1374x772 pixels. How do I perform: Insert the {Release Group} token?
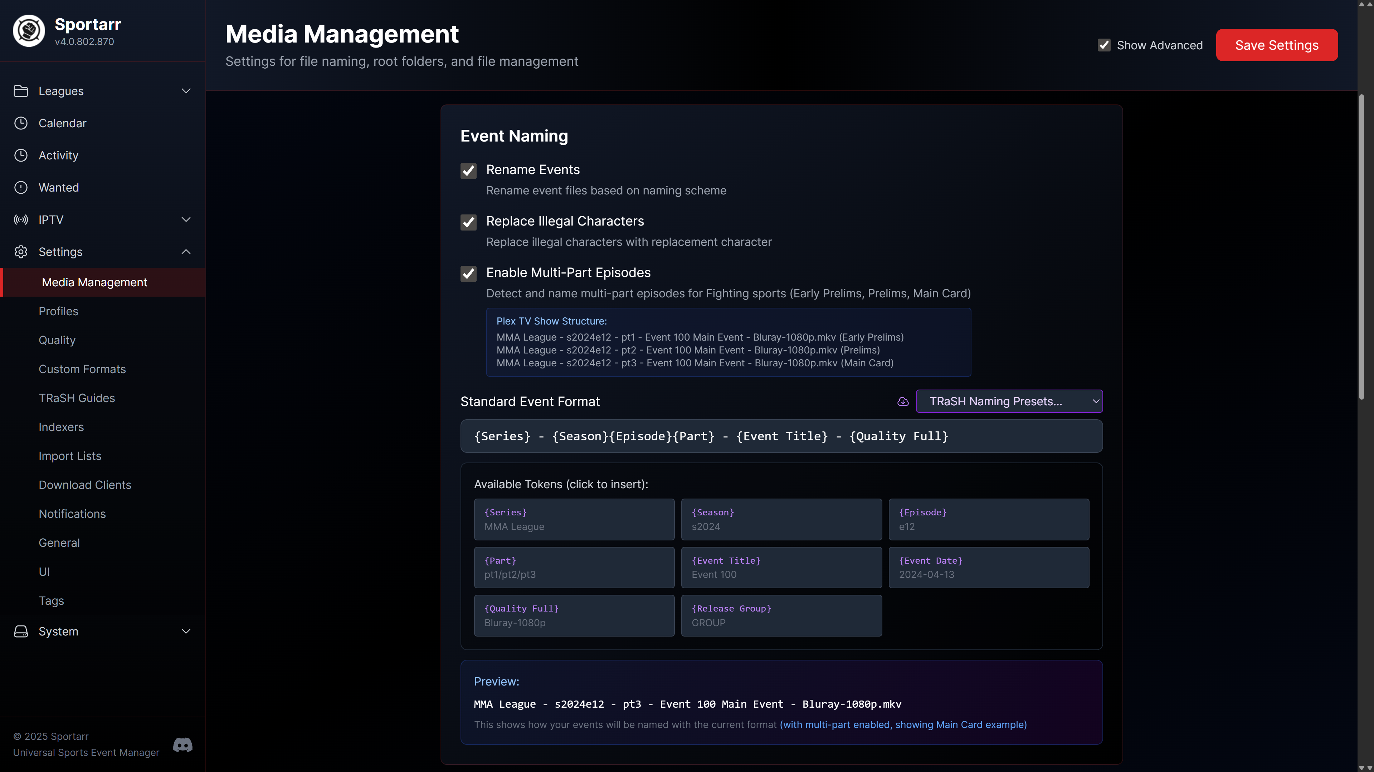click(x=781, y=615)
